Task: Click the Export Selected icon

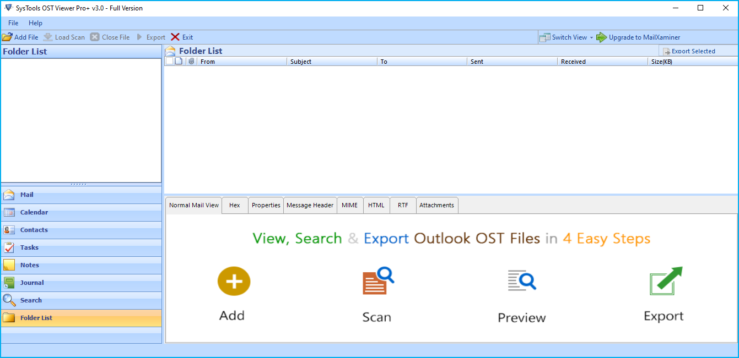Action: pyautogui.click(x=666, y=51)
